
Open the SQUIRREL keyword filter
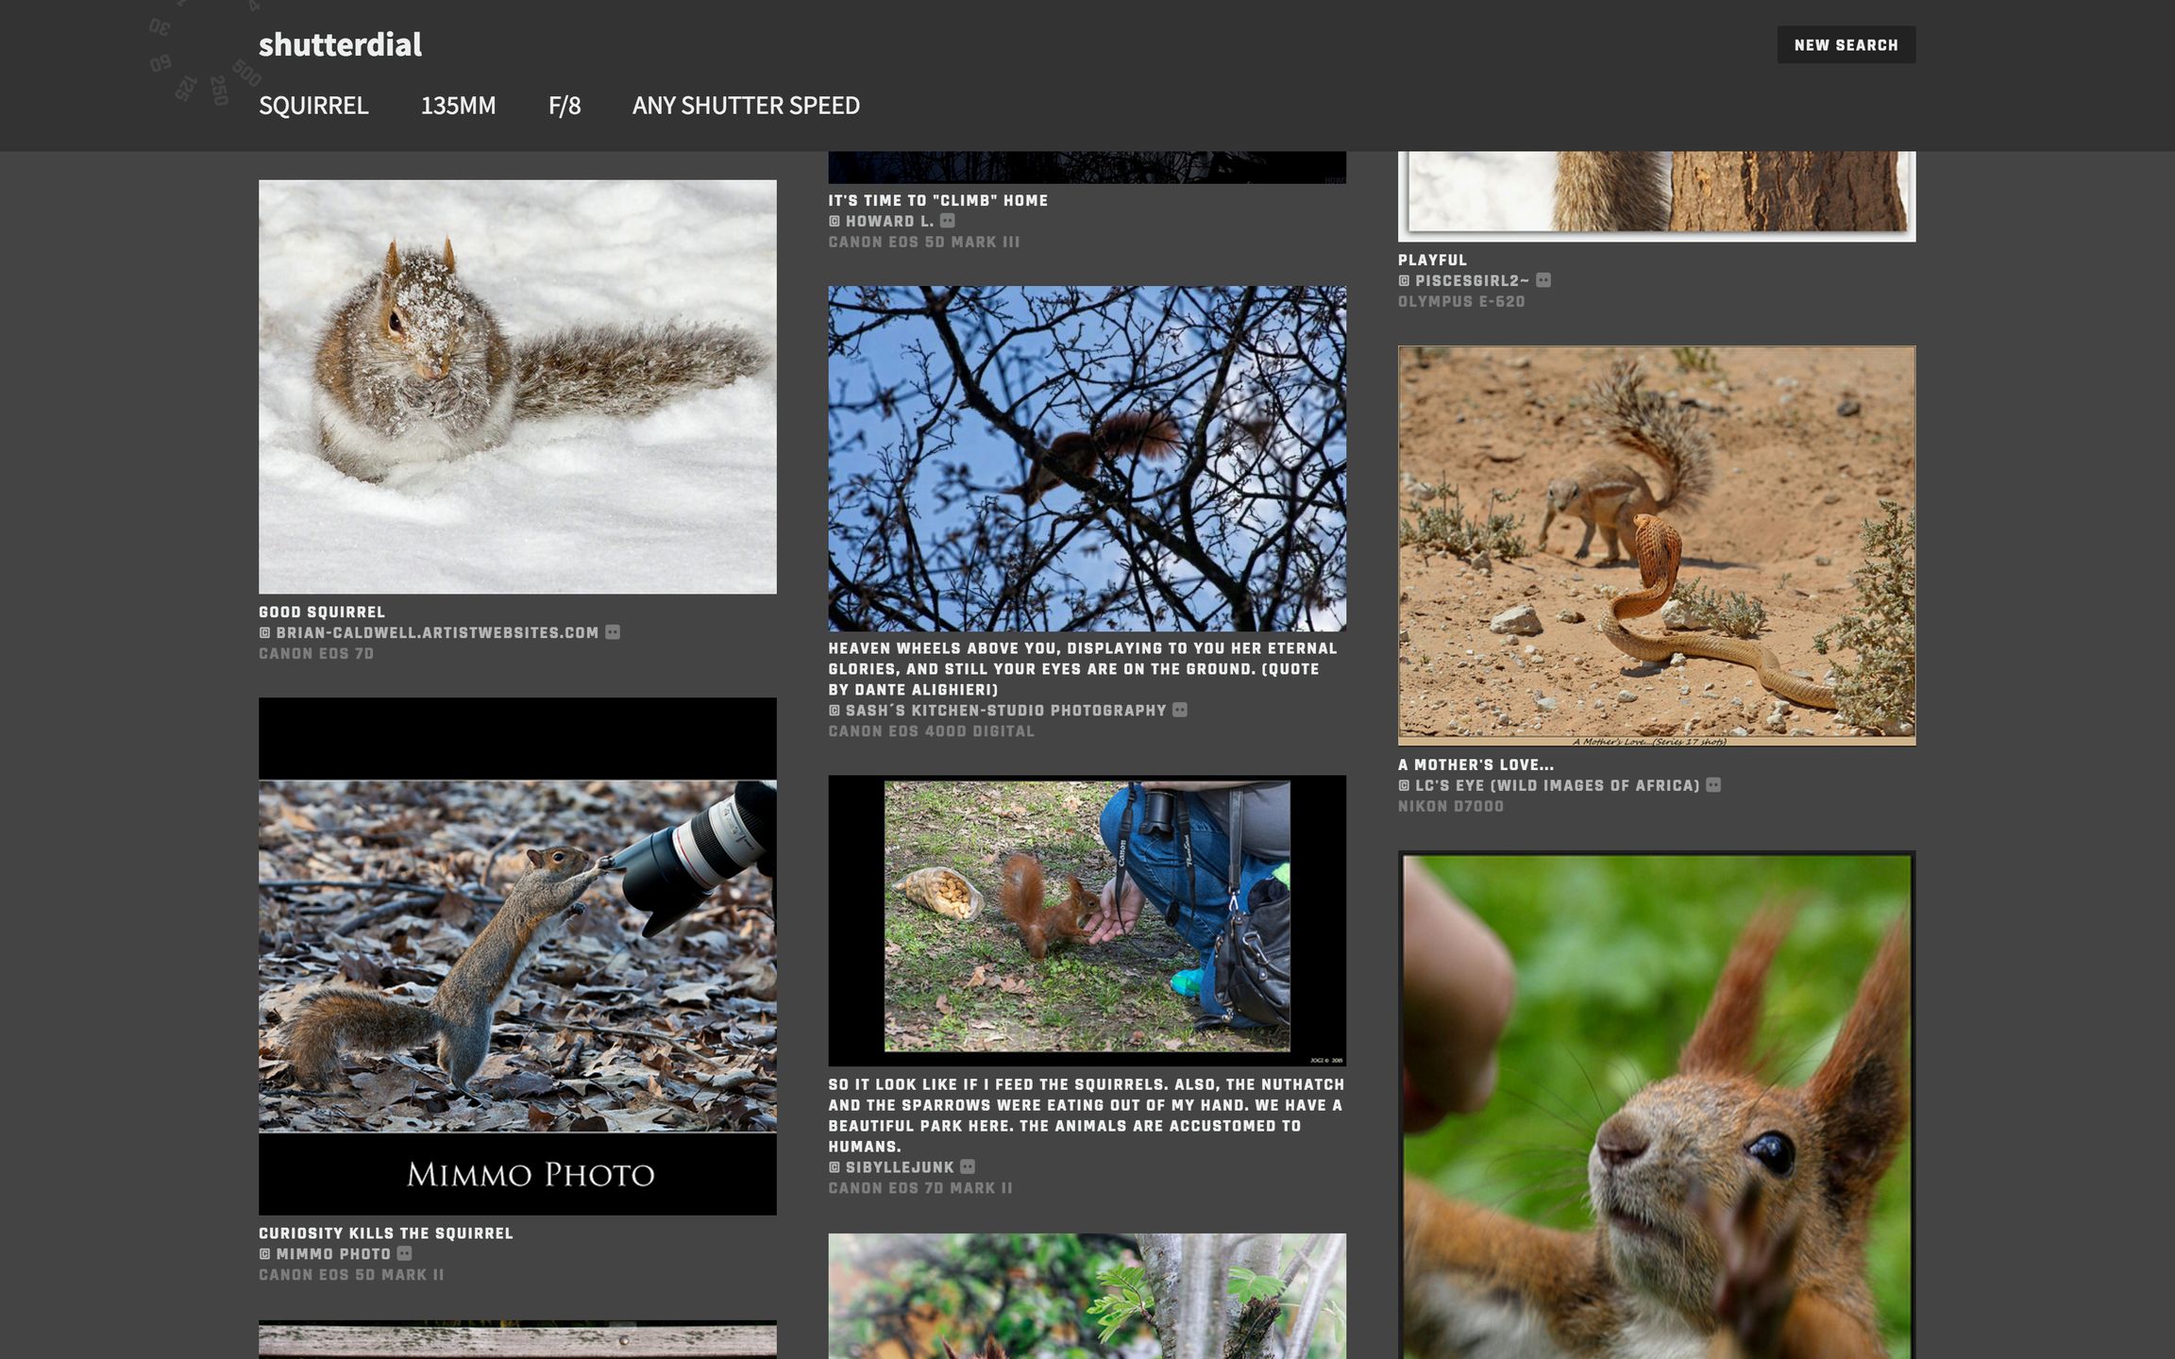click(x=313, y=106)
